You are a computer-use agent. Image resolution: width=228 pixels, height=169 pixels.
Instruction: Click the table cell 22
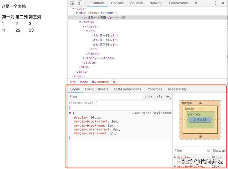pos(18,30)
